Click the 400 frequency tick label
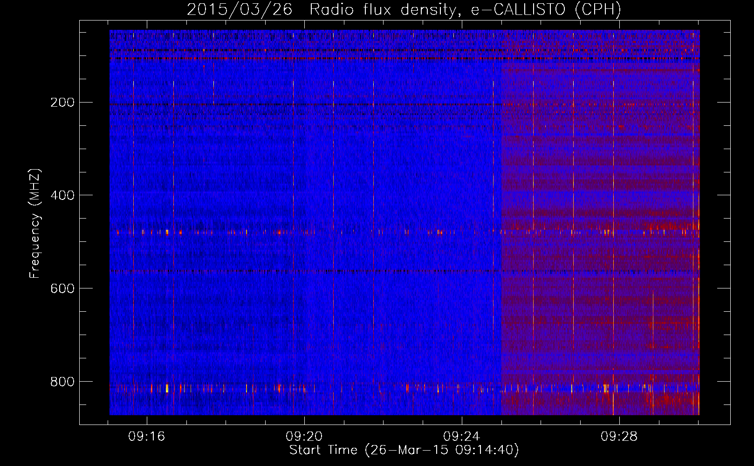The width and height of the screenshot is (754, 466). pos(62,195)
